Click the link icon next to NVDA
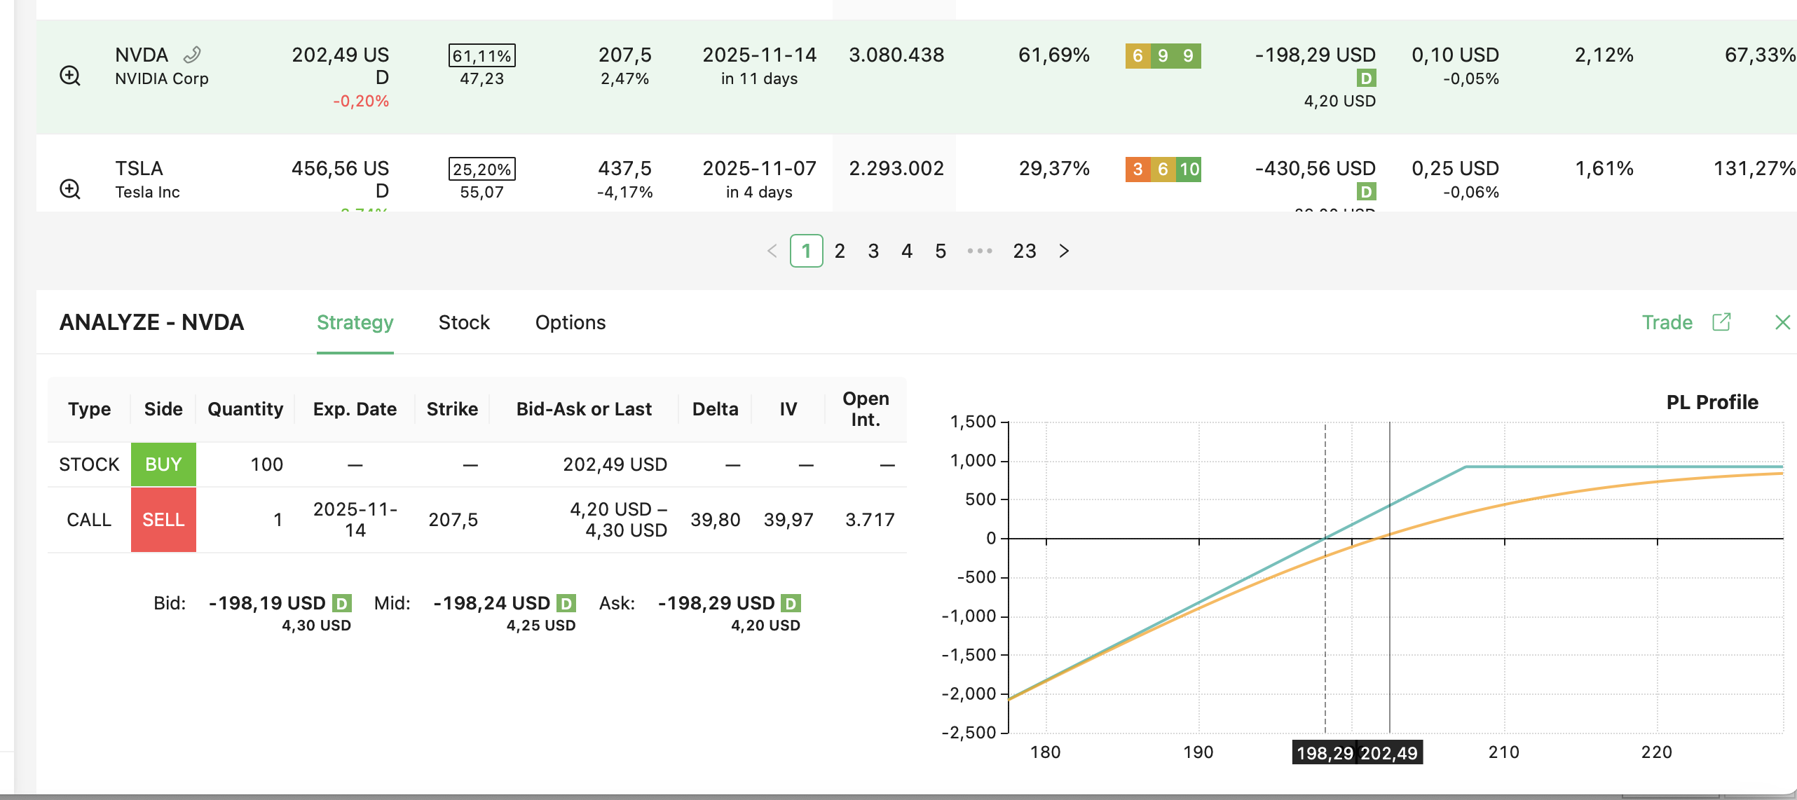Image resolution: width=1797 pixels, height=800 pixels. click(192, 55)
